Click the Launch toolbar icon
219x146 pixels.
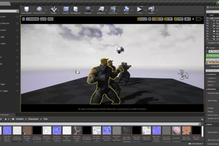tap(151, 9)
